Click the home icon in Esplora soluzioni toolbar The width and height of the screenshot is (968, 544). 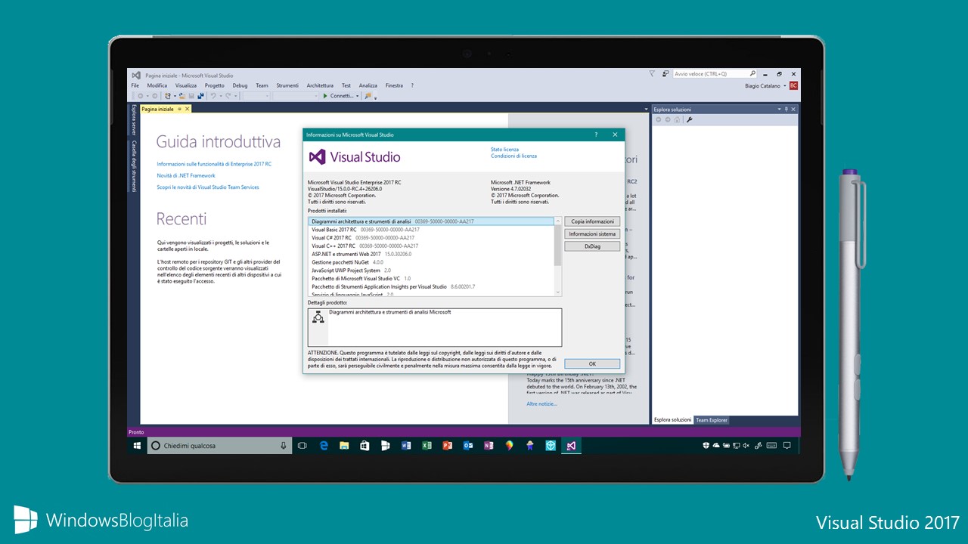pos(677,119)
